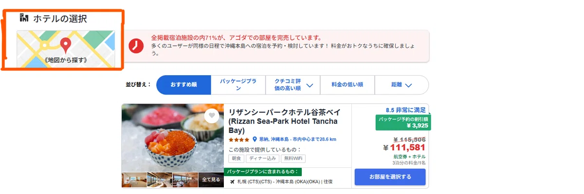Viewport: 584px width, 194px height.
Task: Click the main seafood bowl hotel photo
Action: click(x=173, y=138)
